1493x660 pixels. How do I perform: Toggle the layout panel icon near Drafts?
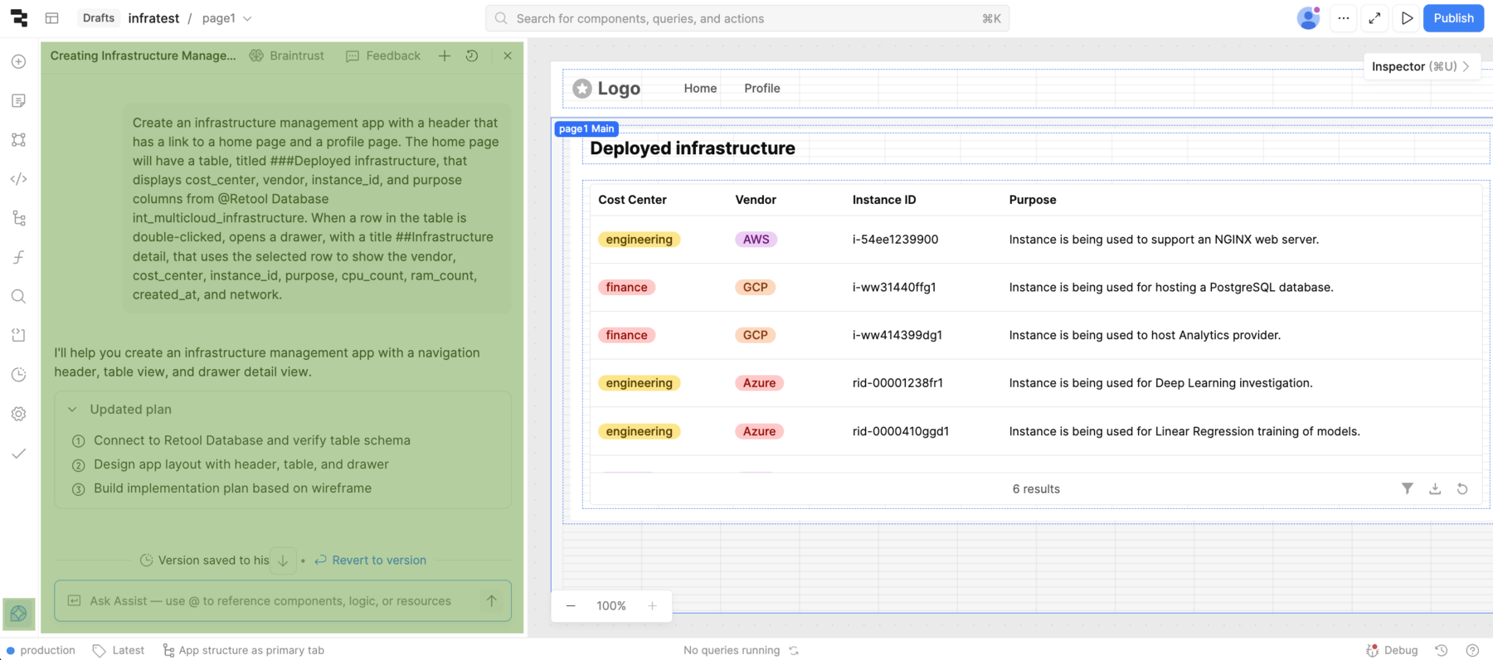point(52,18)
